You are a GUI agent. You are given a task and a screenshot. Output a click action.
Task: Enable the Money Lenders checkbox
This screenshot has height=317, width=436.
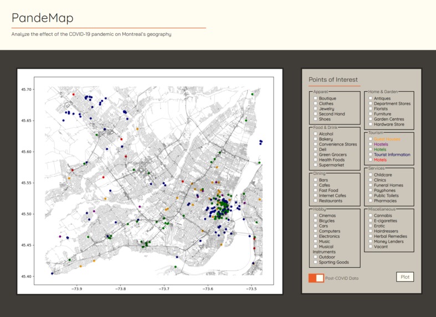coord(371,241)
